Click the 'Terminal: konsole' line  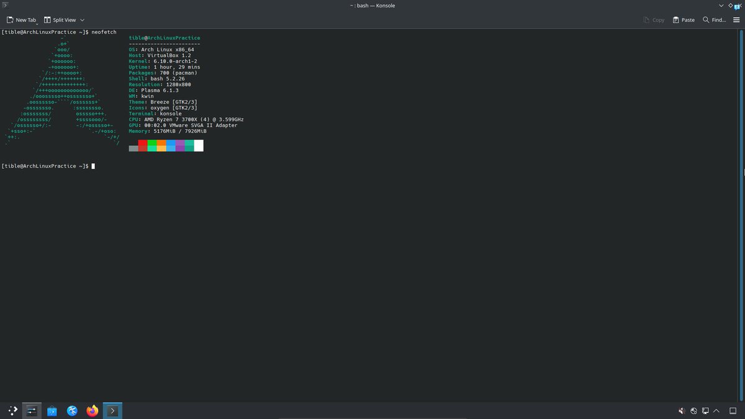point(155,114)
